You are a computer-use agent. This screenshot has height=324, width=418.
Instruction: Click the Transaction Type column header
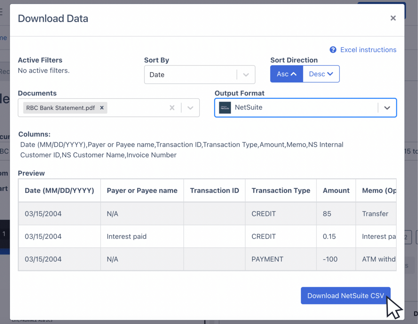point(281,191)
